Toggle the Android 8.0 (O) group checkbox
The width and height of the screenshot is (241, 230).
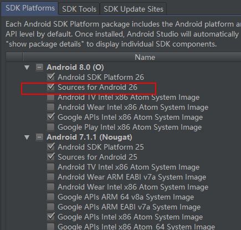[x=39, y=67]
